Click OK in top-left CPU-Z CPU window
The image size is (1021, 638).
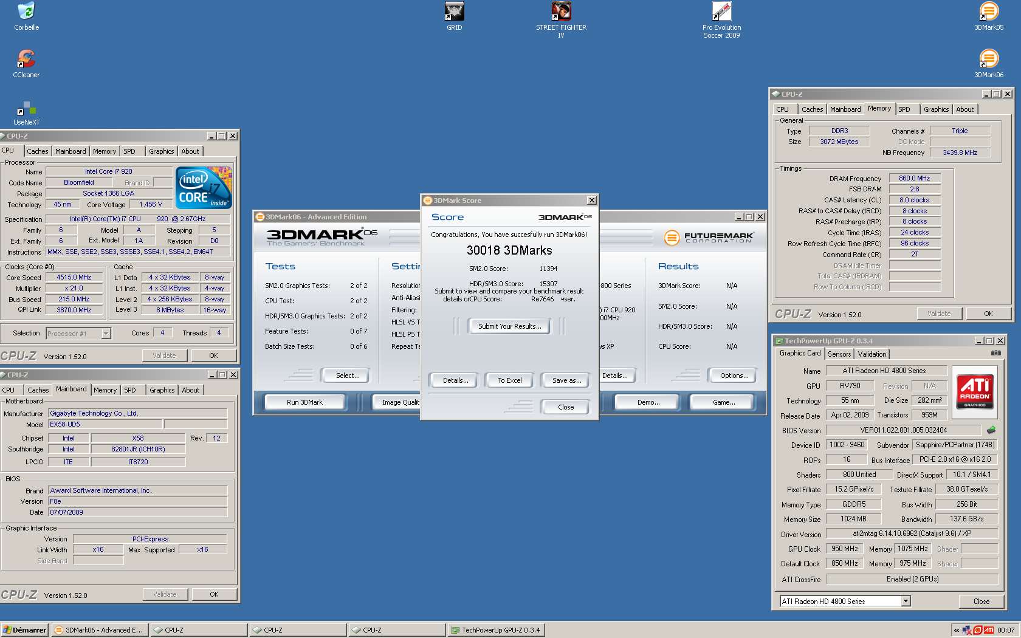(x=213, y=355)
